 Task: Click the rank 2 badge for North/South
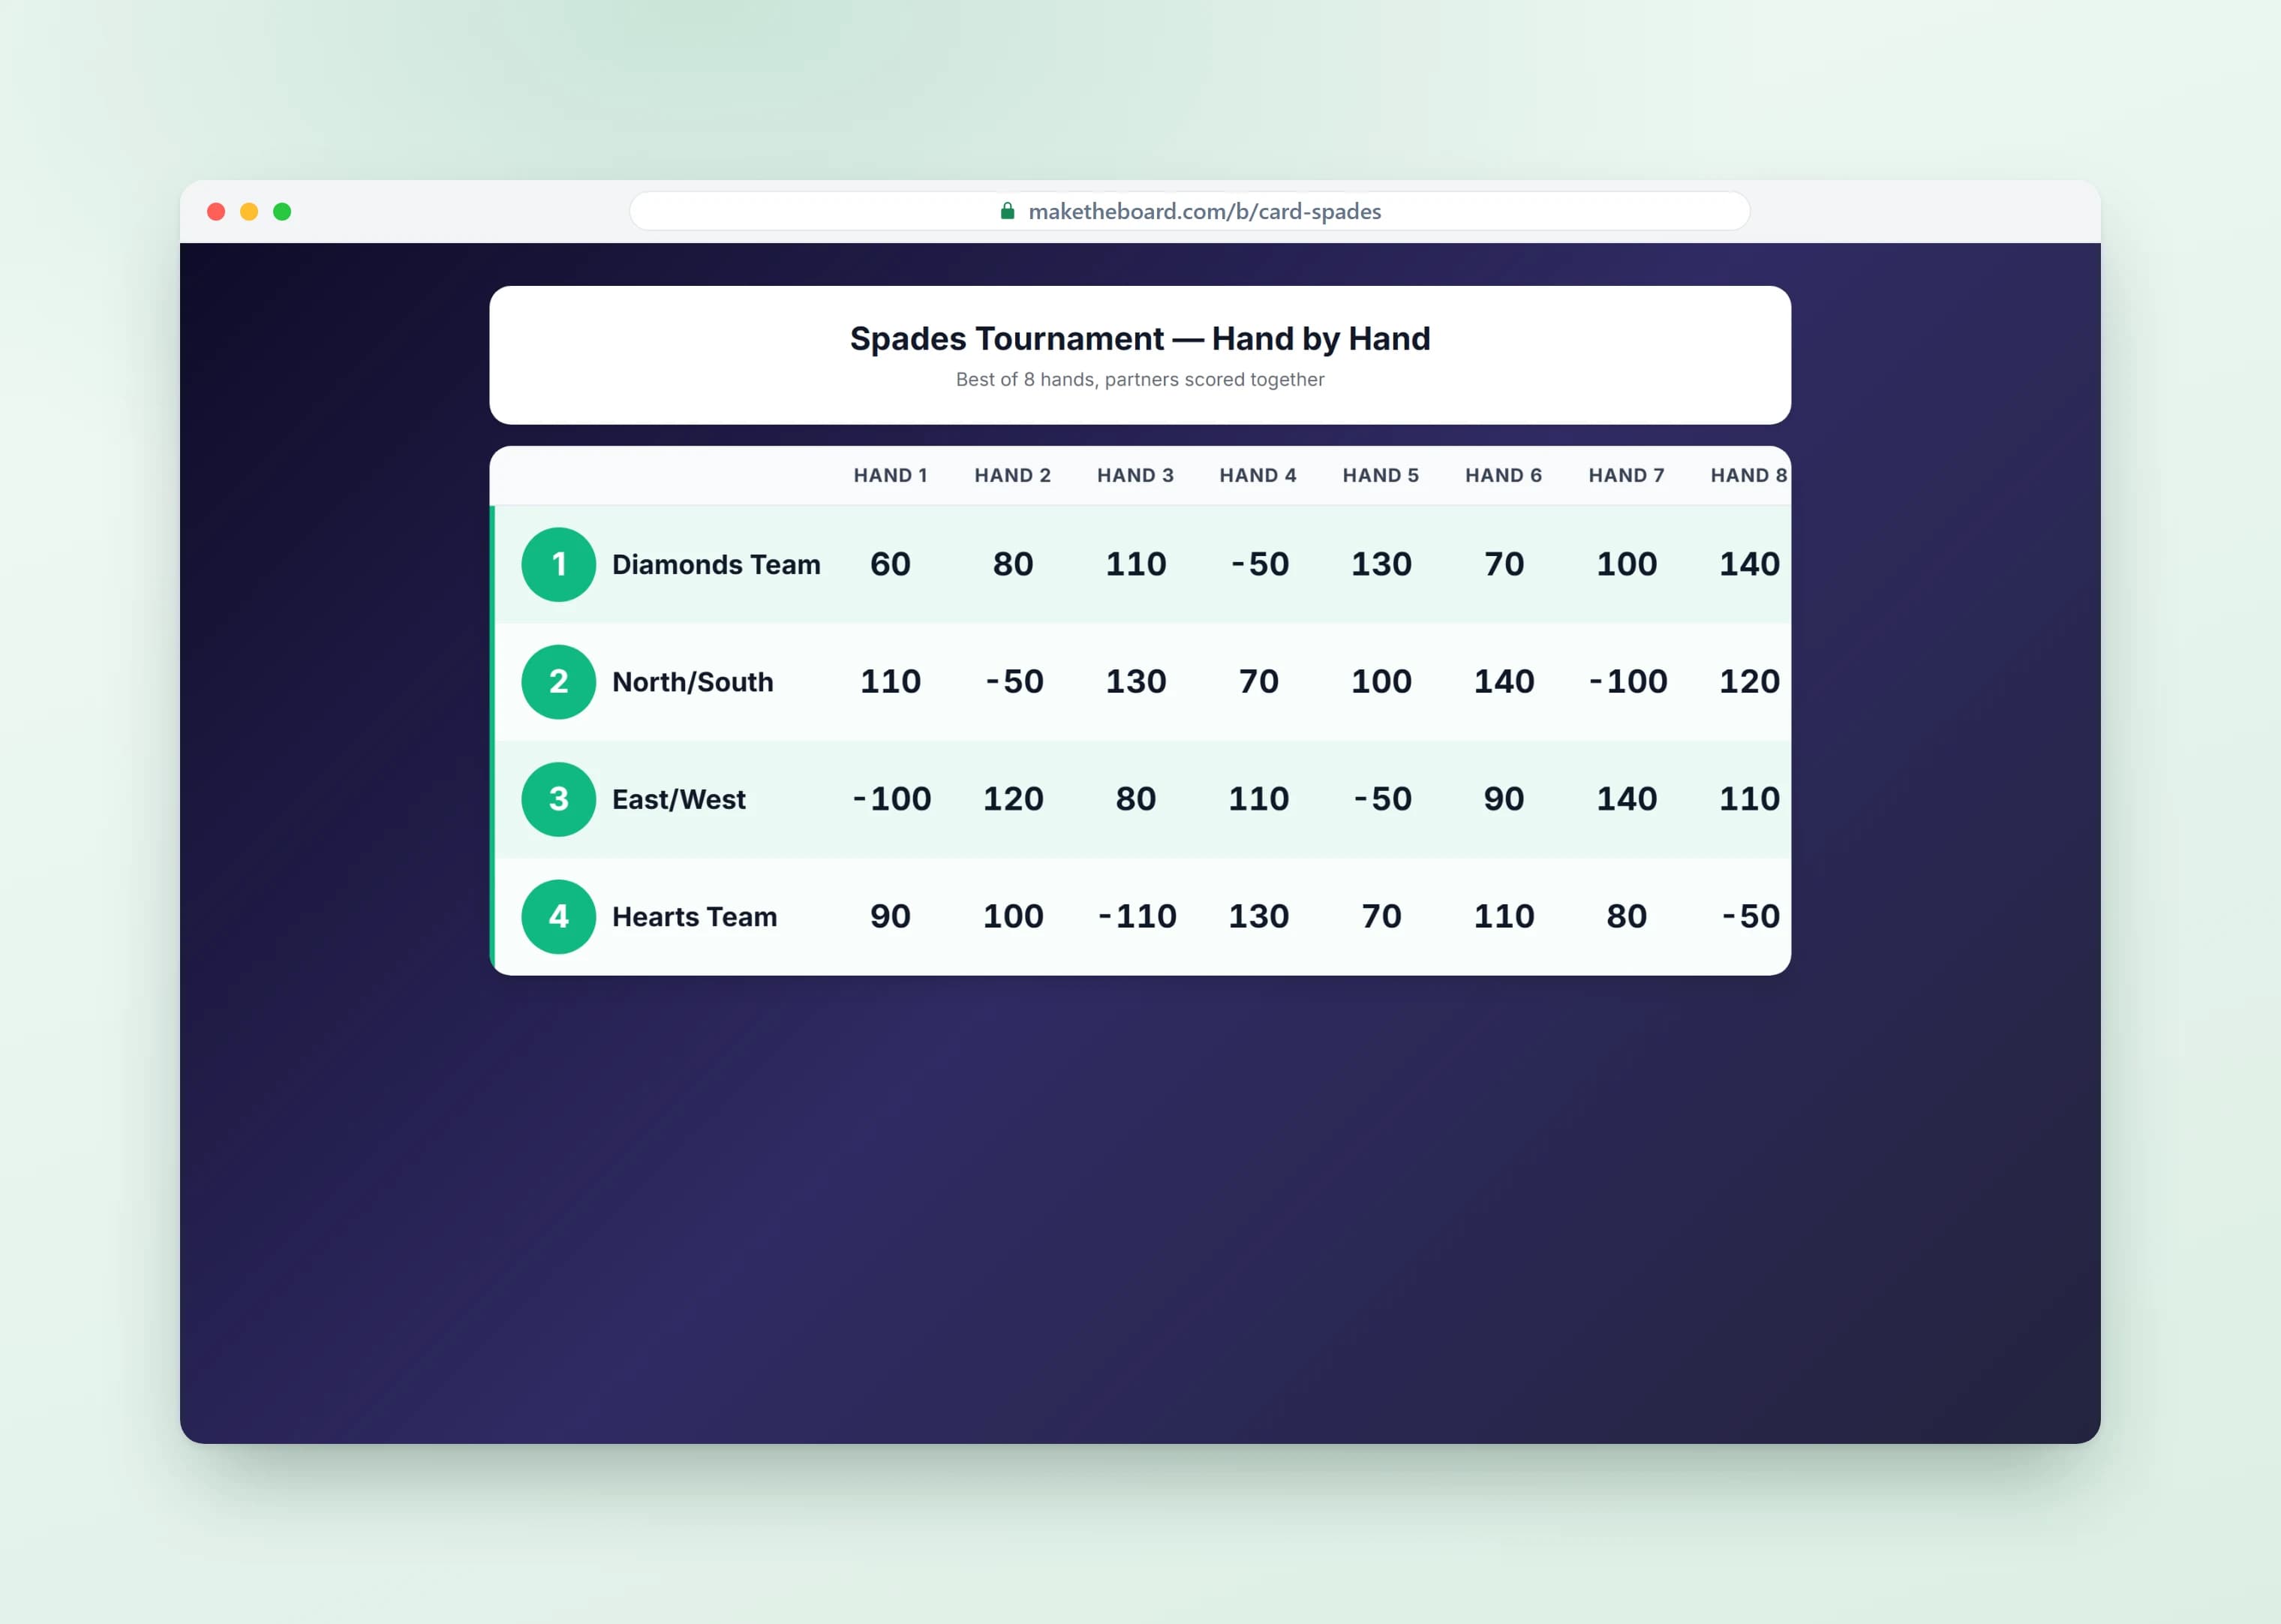[x=559, y=682]
